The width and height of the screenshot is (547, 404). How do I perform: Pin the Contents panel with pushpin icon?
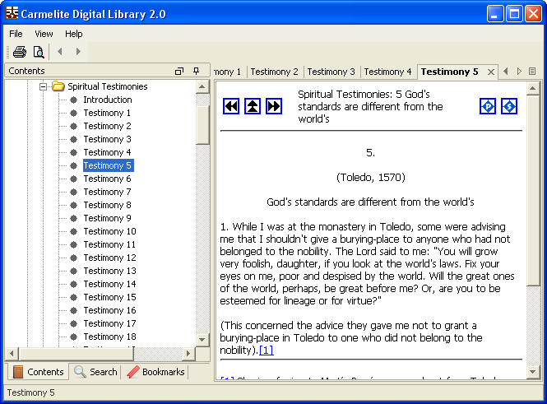pos(196,72)
